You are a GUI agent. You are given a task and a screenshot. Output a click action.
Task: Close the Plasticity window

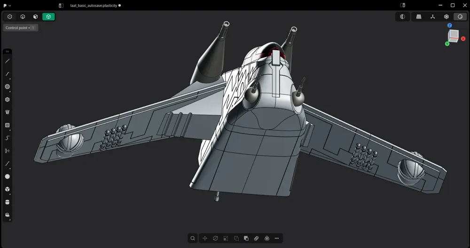coord(465,5)
